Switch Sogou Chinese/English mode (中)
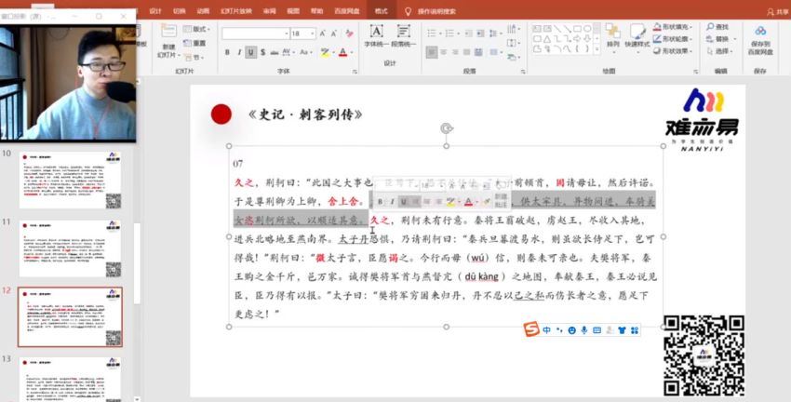The height and width of the screenshot is (402, 791). [x=547, y=330]
